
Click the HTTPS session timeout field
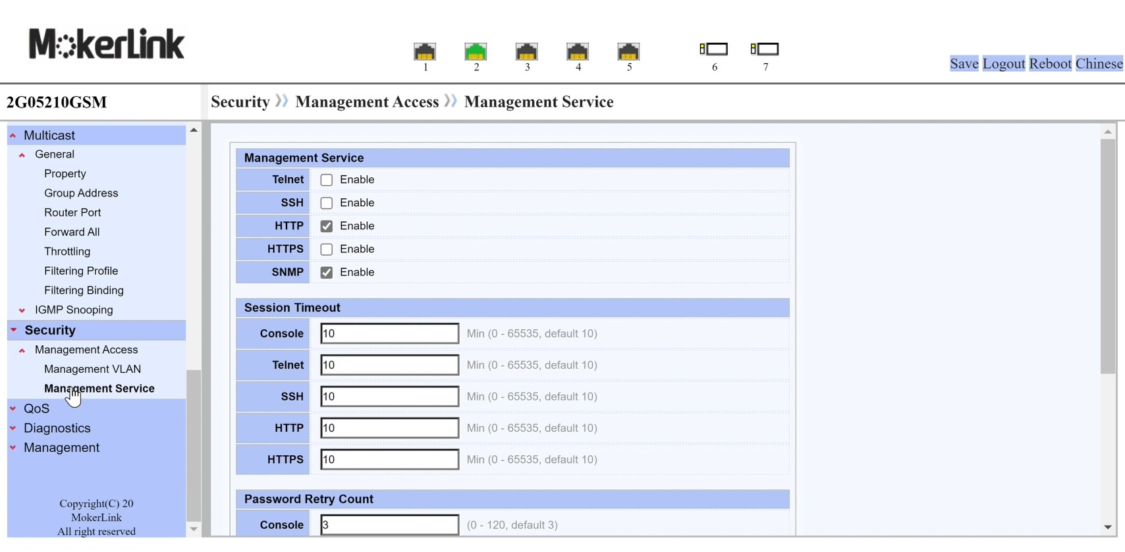click(x=390, y=460)
